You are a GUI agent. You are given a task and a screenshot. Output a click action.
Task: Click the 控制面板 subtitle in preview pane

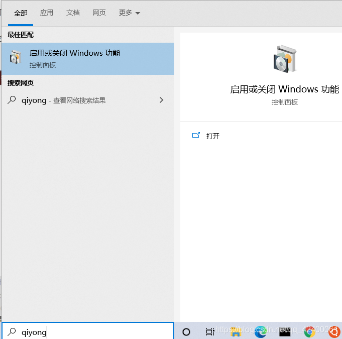(285, 102)
